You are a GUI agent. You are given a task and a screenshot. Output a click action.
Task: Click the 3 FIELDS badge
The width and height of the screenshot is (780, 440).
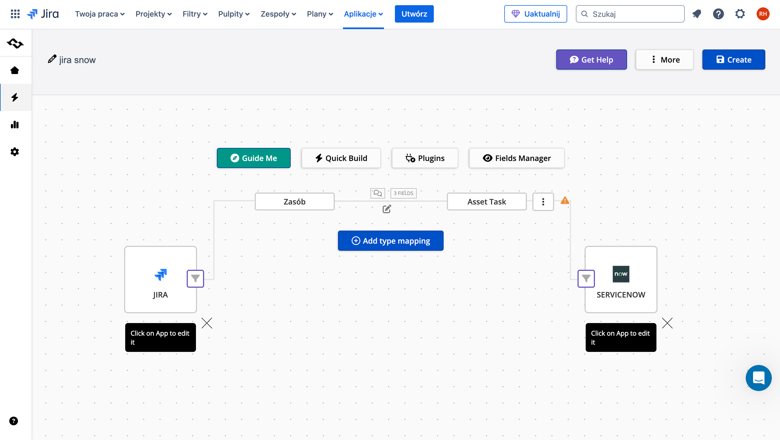click(x=404, y=193)
